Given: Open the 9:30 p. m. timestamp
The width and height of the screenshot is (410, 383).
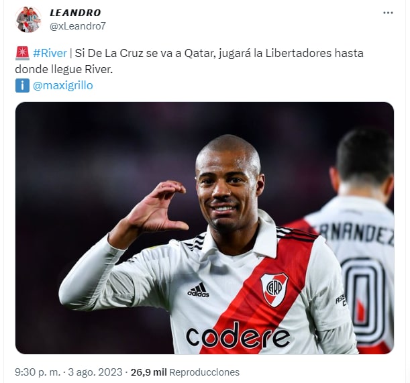Looking at the screenshot, I should click(x=38, y=372).
